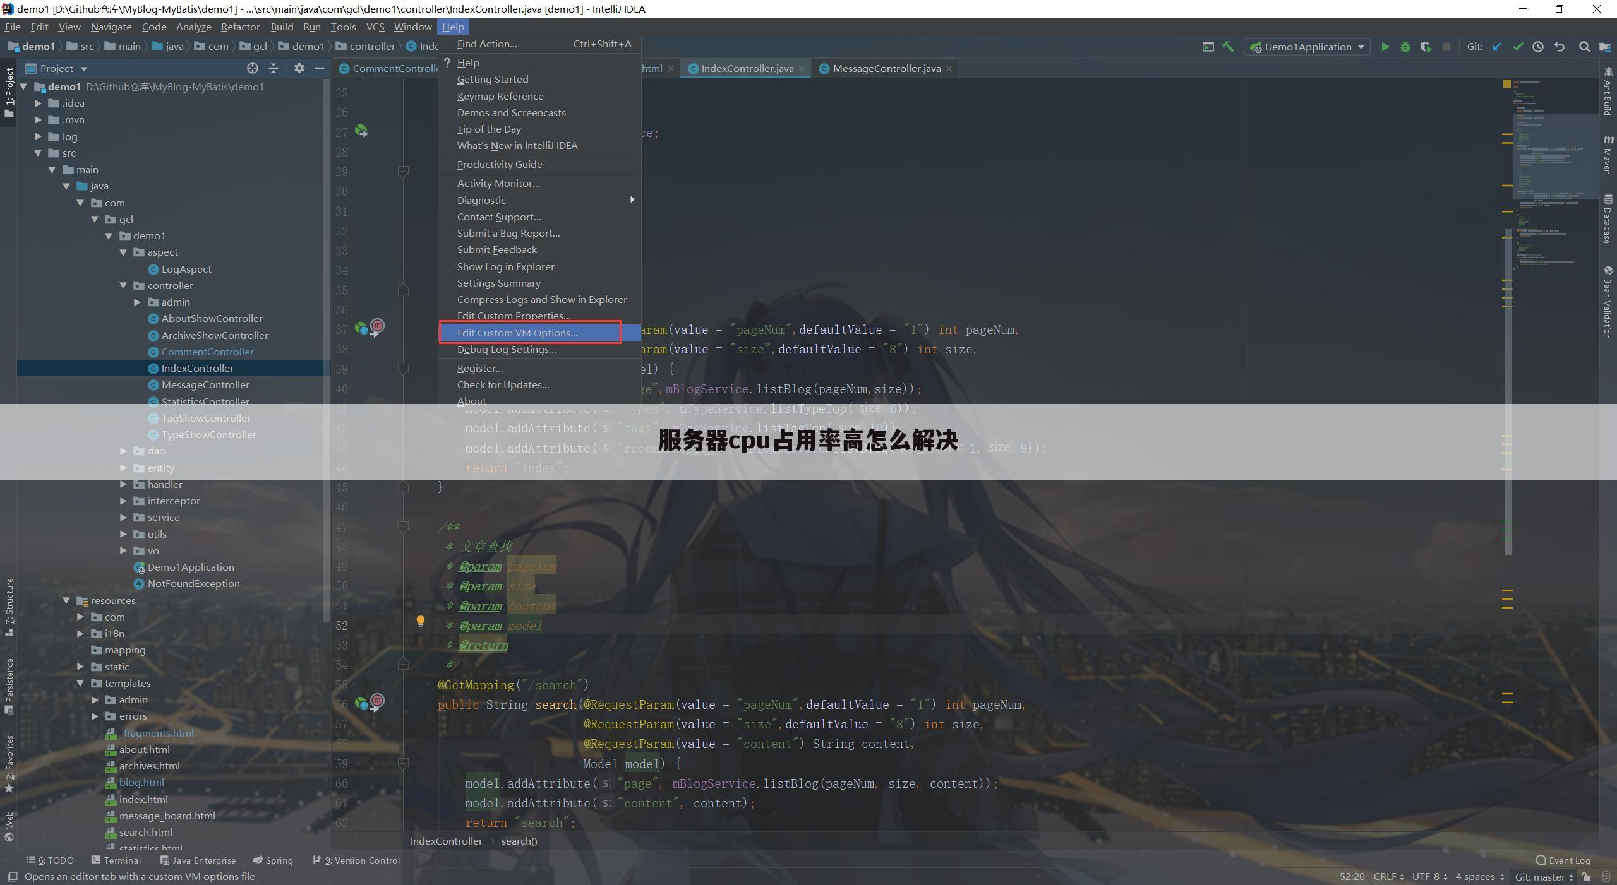Expand the Diagnostic submenu
The image size is (1617, 885).
(540, 200)
